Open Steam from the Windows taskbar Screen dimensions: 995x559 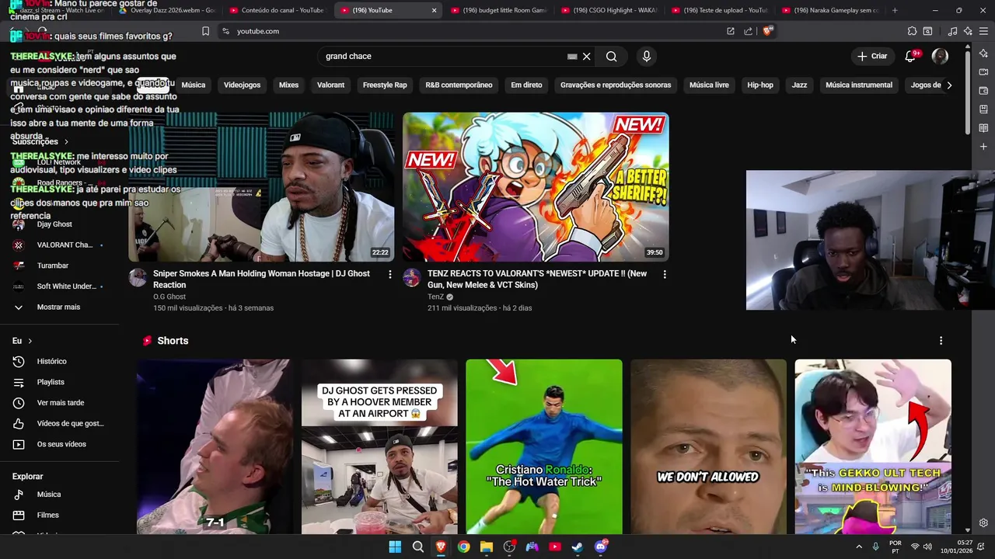coord(578,547)
